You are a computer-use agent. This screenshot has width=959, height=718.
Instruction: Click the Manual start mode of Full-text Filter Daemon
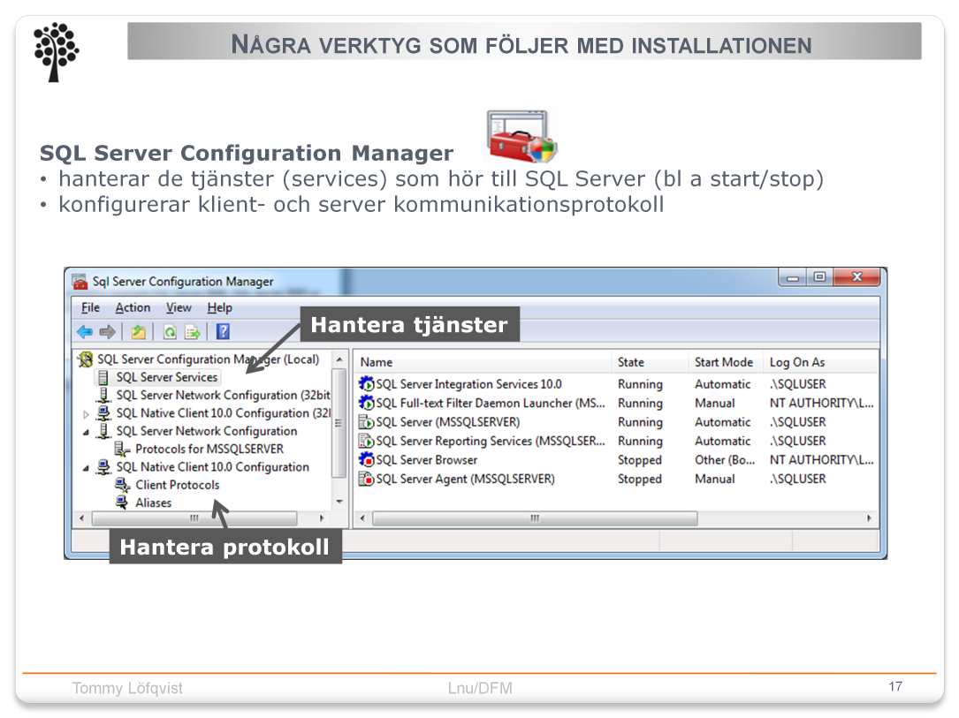point(714,404)
